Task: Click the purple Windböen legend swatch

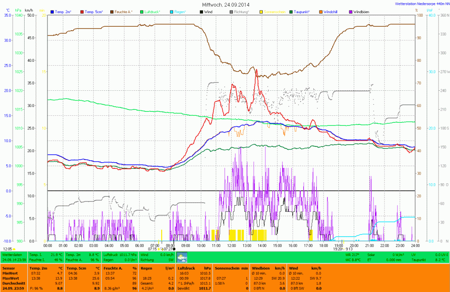Action: [351, 11]
